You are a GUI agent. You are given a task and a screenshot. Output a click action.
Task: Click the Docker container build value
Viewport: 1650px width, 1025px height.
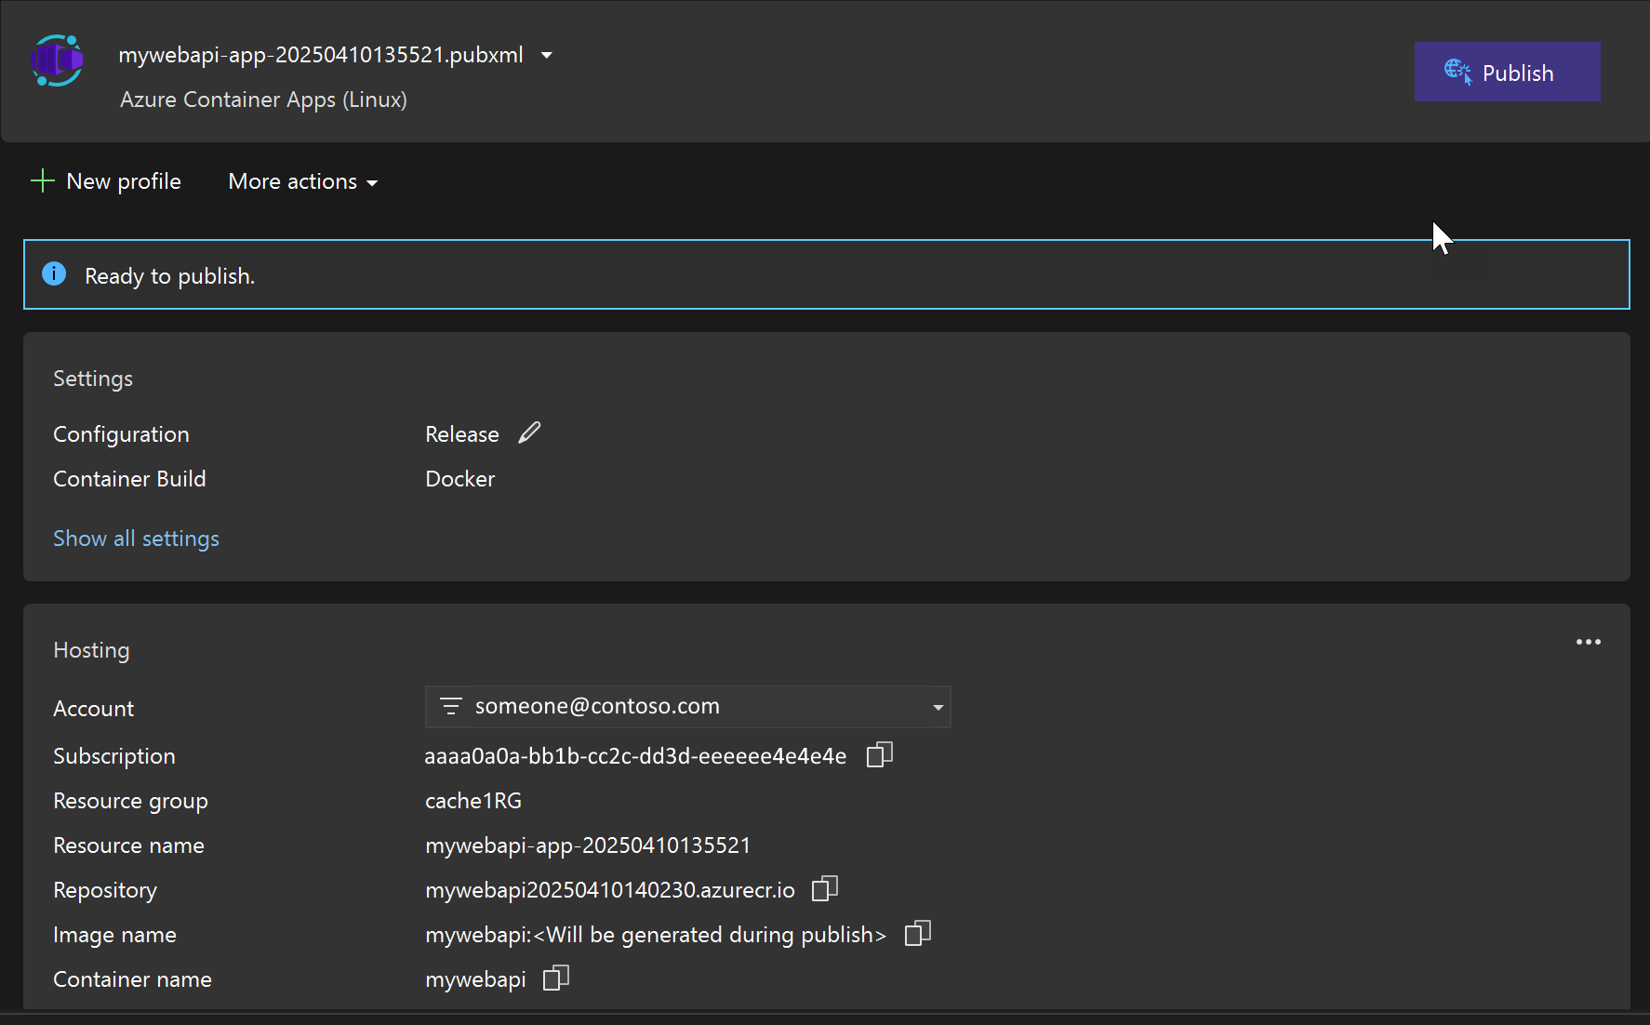[x=459, y=479]
